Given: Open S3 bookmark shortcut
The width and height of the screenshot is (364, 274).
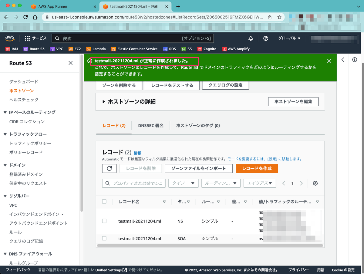Looking at the screenshot, I should click(187, 49).
